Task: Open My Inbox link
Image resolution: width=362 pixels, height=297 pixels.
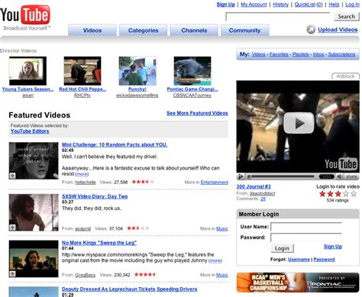Action: (x=318, y=54)
